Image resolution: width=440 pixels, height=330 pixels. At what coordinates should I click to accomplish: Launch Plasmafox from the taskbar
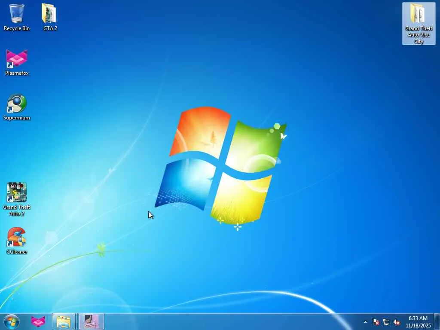pos(38,321)
